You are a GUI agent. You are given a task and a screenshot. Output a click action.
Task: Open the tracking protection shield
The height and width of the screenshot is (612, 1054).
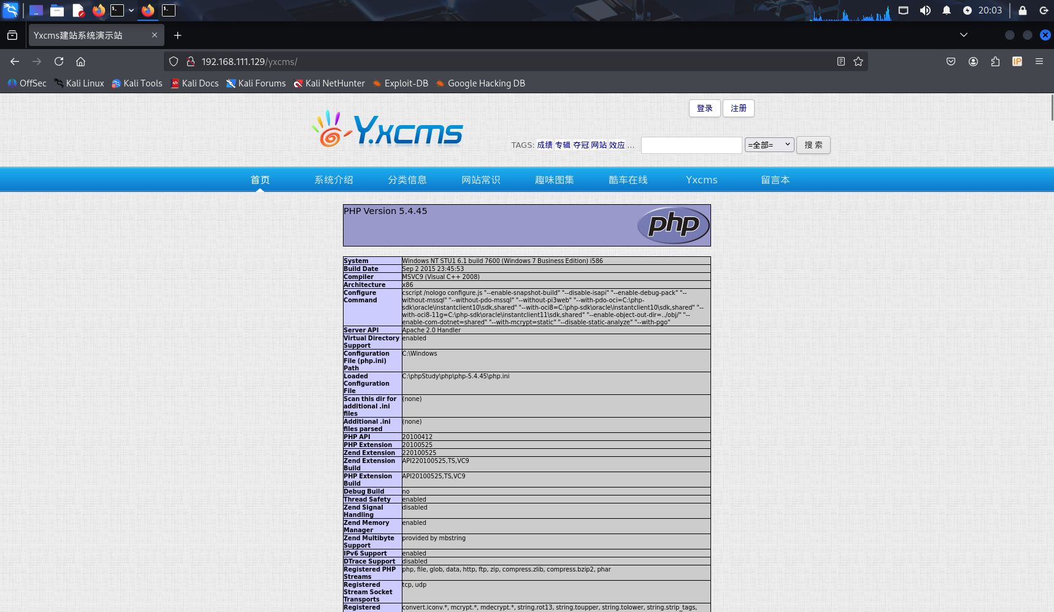coord(174,61)
